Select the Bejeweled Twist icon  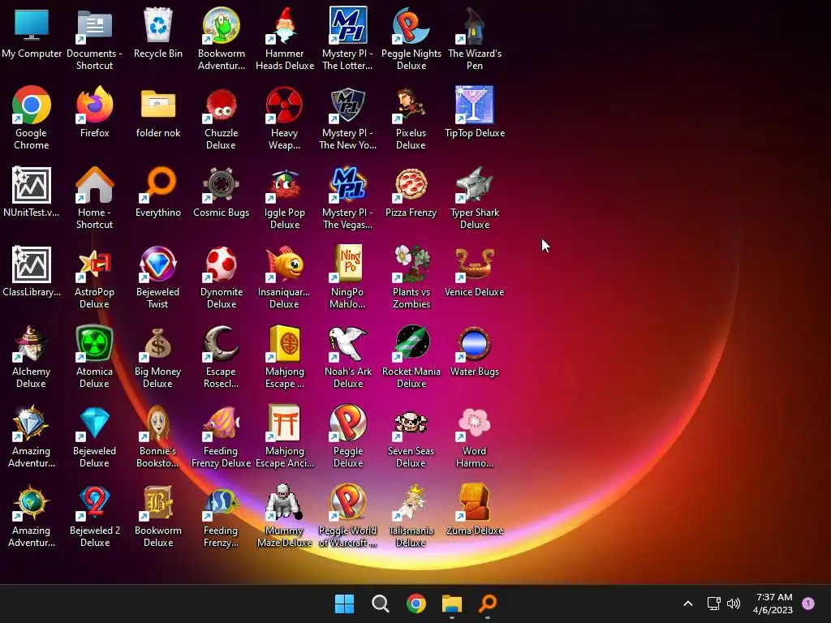click(158, 264)
